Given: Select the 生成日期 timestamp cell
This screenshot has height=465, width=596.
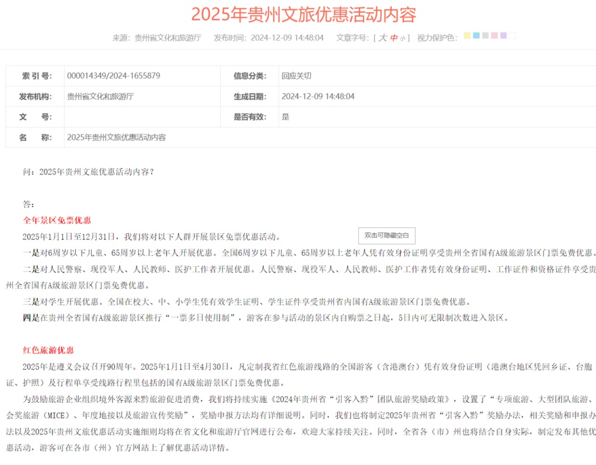Looking at the screenshot, I should 318,96.
